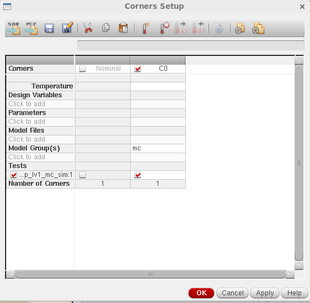
Task: Delete corner using thermometer with red X
Action: (x=164, y=28)
